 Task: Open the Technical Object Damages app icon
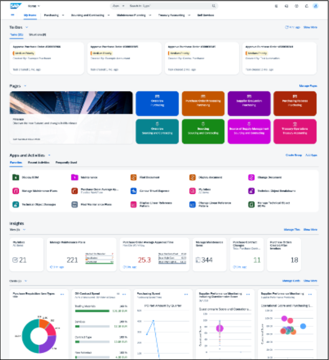pos(15,204)
